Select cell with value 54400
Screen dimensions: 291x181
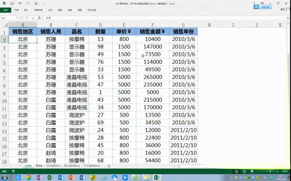[x=153, y=160]
